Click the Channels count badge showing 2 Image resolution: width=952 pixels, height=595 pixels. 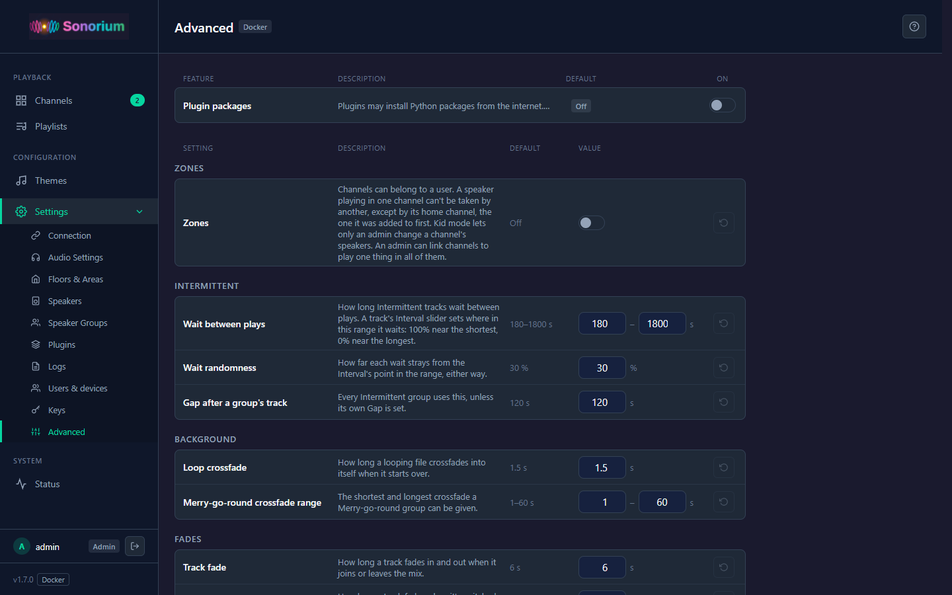pos(138,100)
